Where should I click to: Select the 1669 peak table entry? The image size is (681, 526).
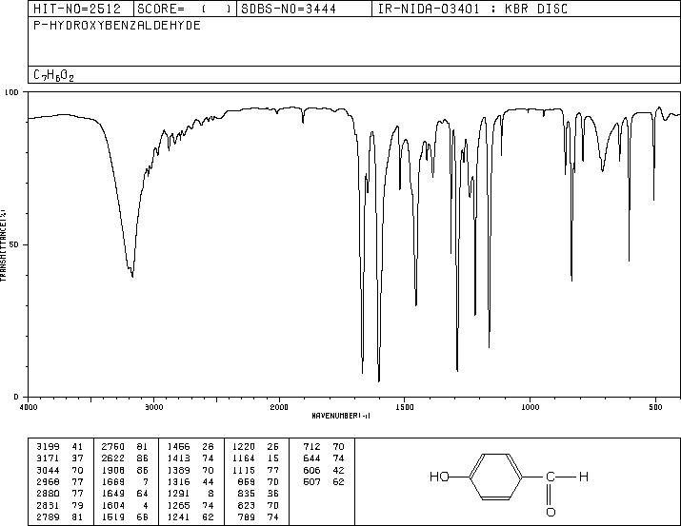point(125,481)
